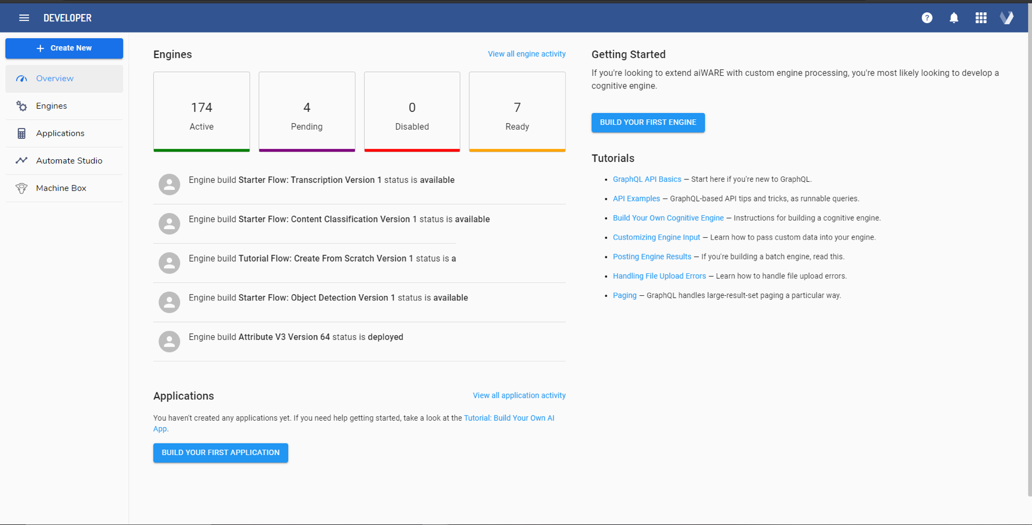The width and height of the screenshot is (1032, 525).
Task: Switch to the Overview section
Action: (x=54, y=78)
